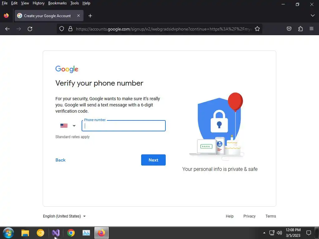
Task: Open the History menu
Action: [38, 3]
